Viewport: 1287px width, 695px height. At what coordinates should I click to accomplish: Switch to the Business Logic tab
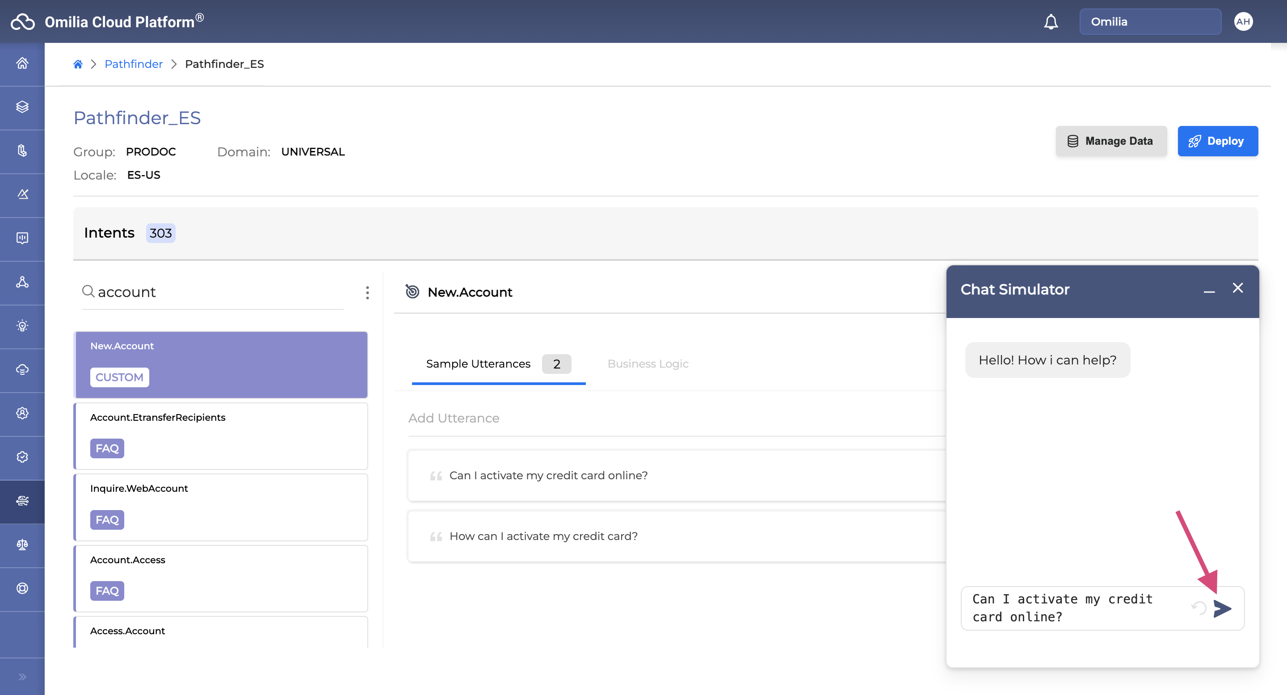648,364
